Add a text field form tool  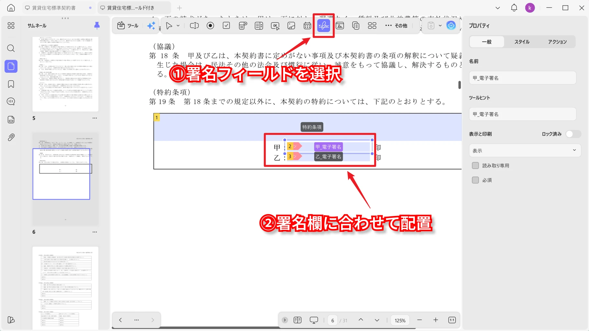coord(194,26)
